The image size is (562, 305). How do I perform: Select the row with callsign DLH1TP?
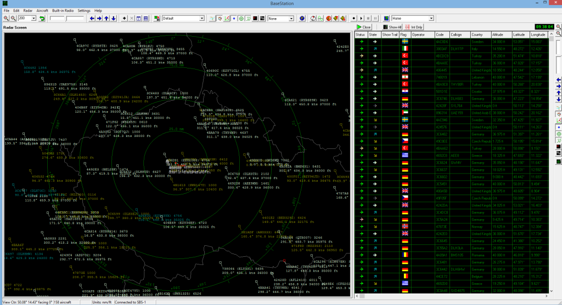[x=452, y=49]
